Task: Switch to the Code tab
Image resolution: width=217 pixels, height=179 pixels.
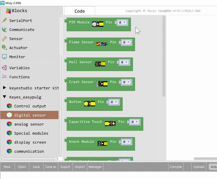Action: click(x=79, y=11)
